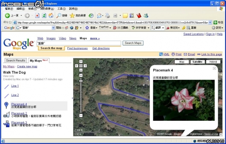Pan the map down with arrow button
Screen dimensions: 226x144
tap(81, 70)
